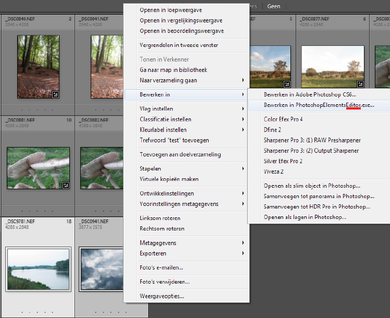Expand the Metagegevens submenu

click(x=187, y=243)
